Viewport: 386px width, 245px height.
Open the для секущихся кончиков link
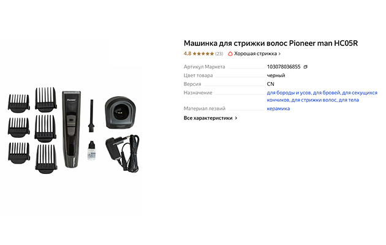pos(322,96)
